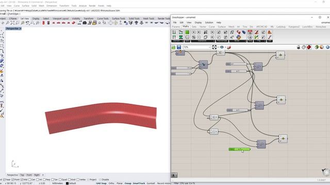330x185 pixels.
Task: Click the Subtraction operator component icon
Action: pos(199,37)
